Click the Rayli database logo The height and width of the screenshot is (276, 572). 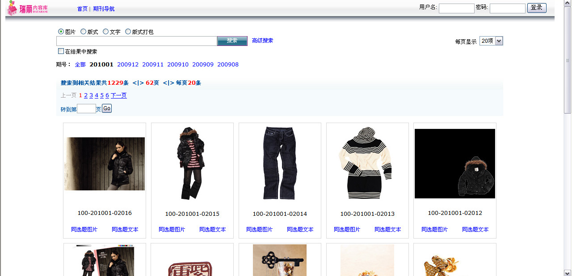point(28,8)
